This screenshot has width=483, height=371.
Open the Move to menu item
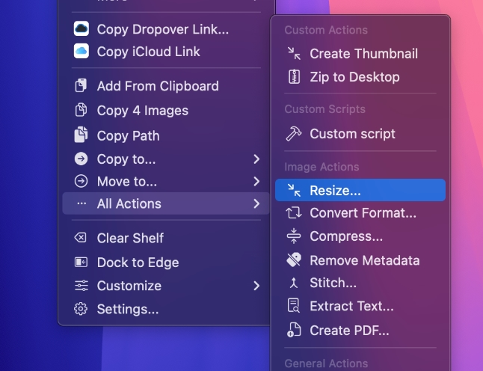pyautogui.click(x=166, y=181)
